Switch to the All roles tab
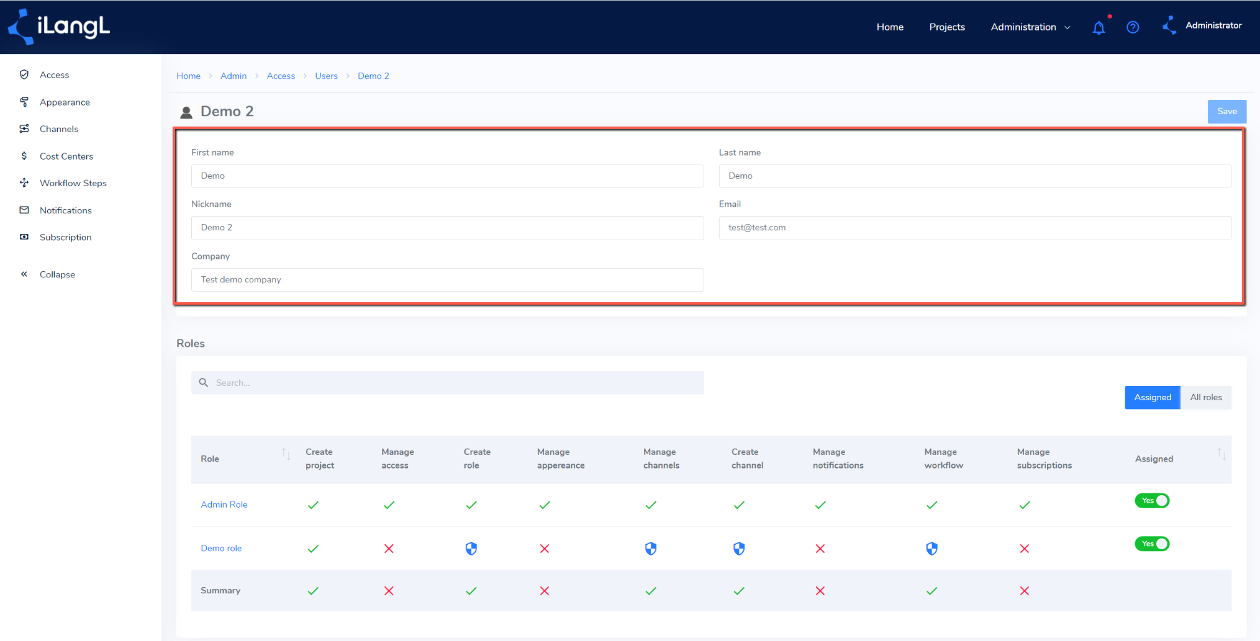This screenshot has height=641, width=1260. pos(1205,398)
